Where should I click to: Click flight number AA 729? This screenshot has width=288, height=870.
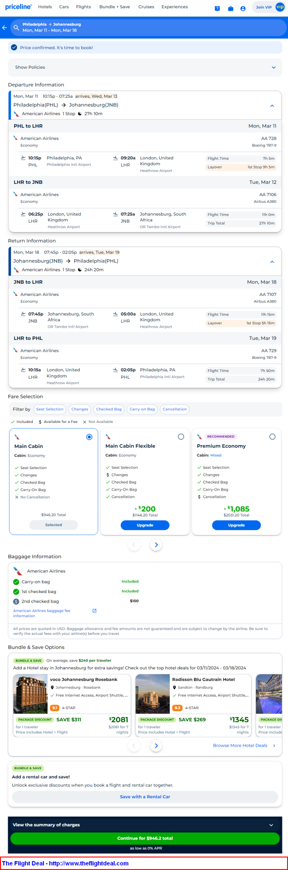269,351
